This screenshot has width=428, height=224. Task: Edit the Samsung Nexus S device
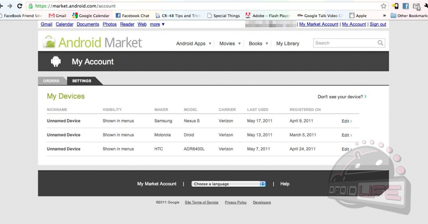346,121
